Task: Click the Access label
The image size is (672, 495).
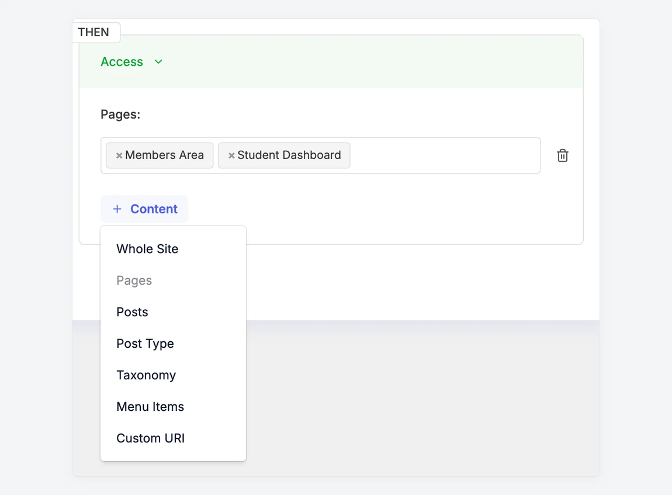Action: point(122,62)
